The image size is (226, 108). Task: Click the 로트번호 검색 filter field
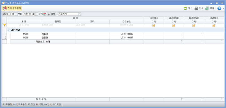coord(127,25)
